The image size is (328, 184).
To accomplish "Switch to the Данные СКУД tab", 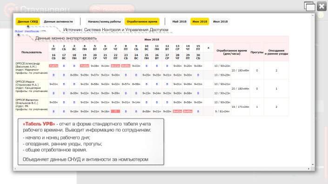I will [27, 21].
